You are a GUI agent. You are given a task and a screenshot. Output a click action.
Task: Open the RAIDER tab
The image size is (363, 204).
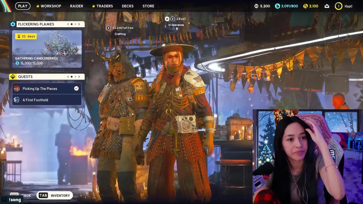click(77, 6)
